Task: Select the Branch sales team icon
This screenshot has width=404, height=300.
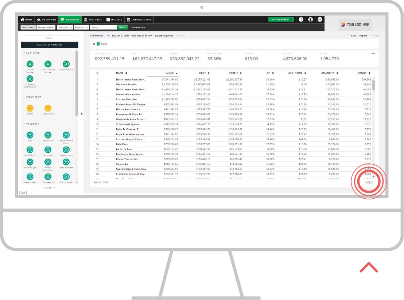Action: pyautogui.click(x=30, y=108)
